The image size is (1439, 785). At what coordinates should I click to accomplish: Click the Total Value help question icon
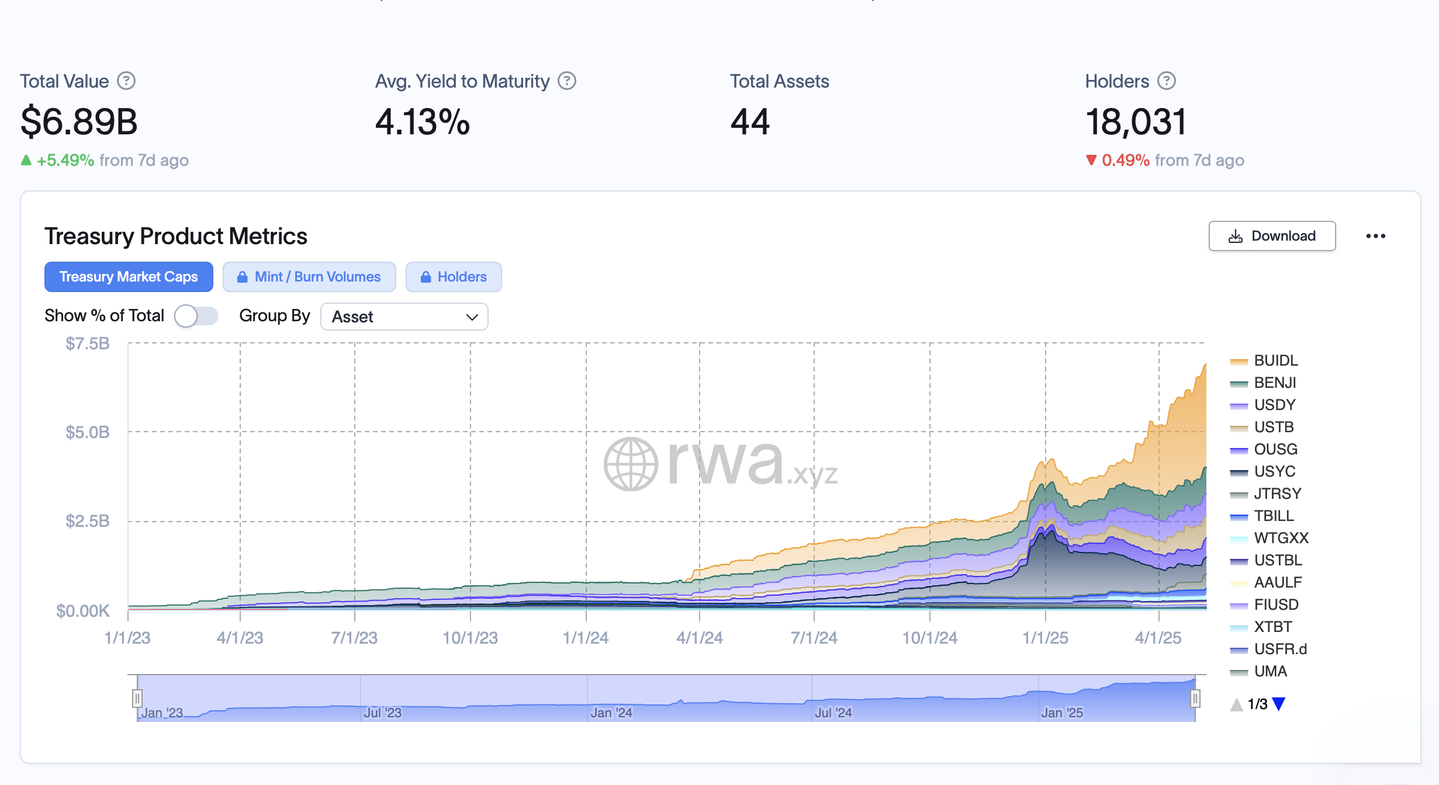(x=126, y=81)
